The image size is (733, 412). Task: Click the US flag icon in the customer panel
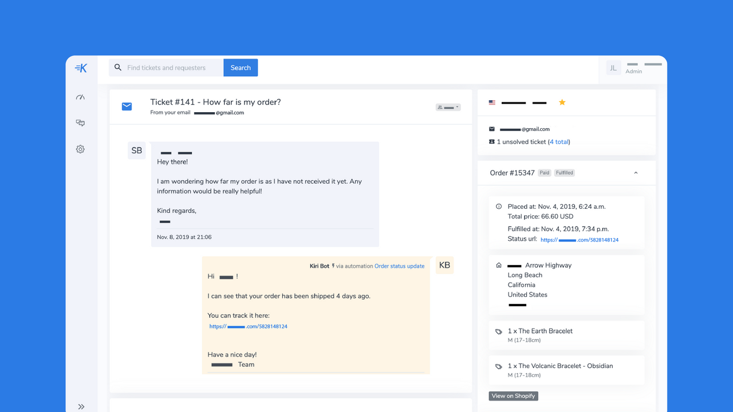[492, 102]
